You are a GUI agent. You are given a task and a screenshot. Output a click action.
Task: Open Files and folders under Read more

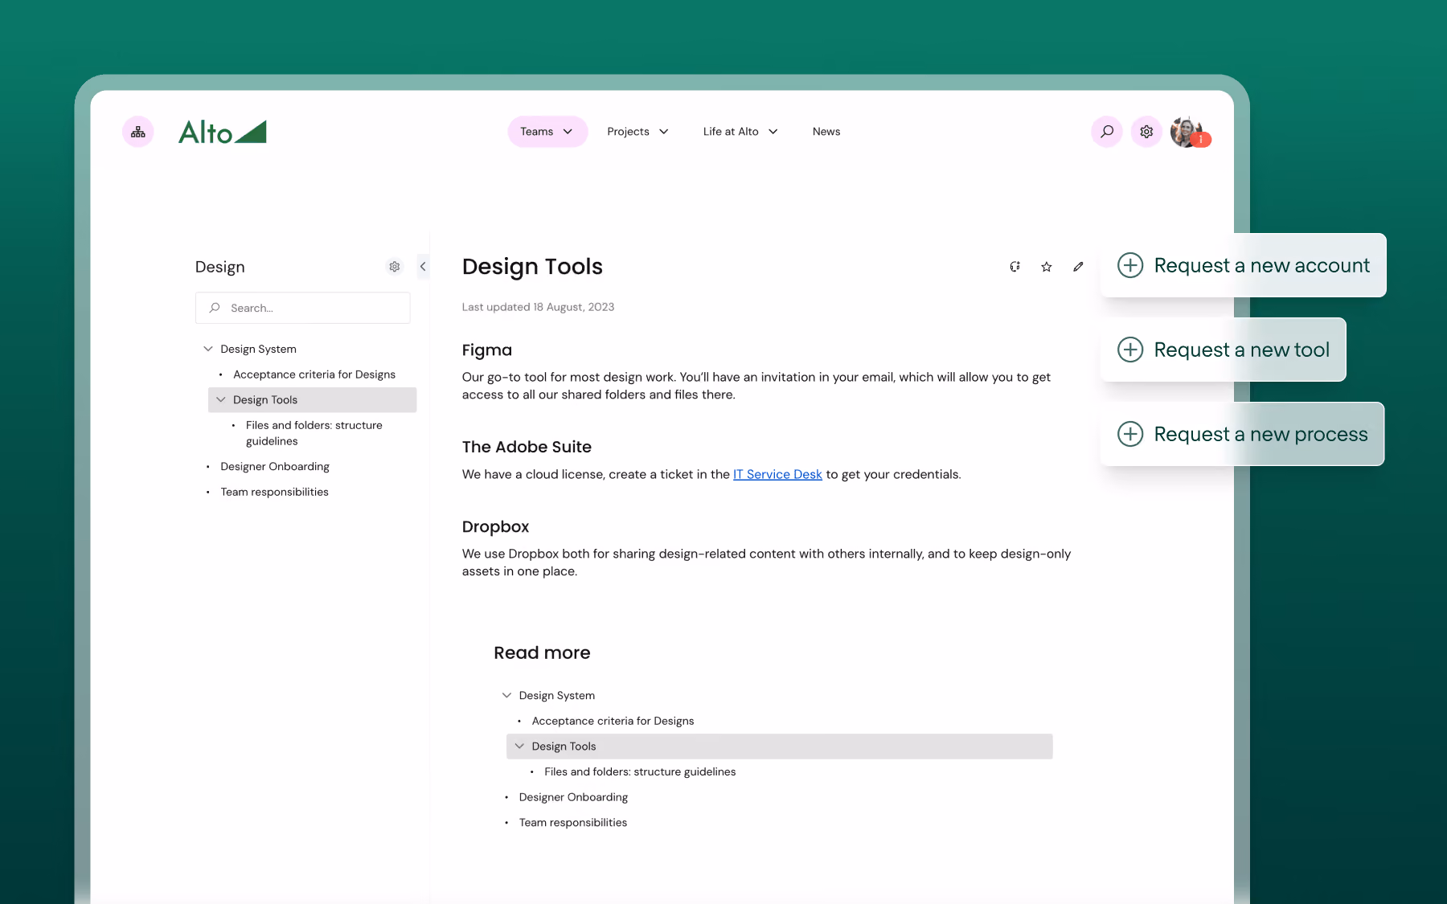tap(640, 771)
